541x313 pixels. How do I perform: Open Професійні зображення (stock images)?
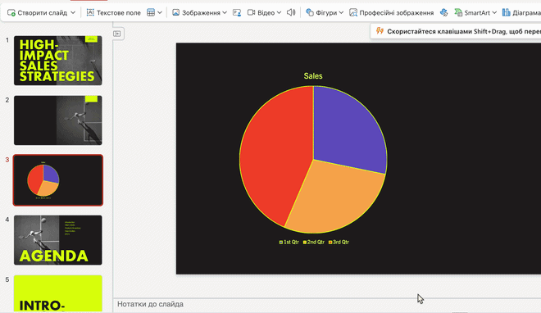391,13
